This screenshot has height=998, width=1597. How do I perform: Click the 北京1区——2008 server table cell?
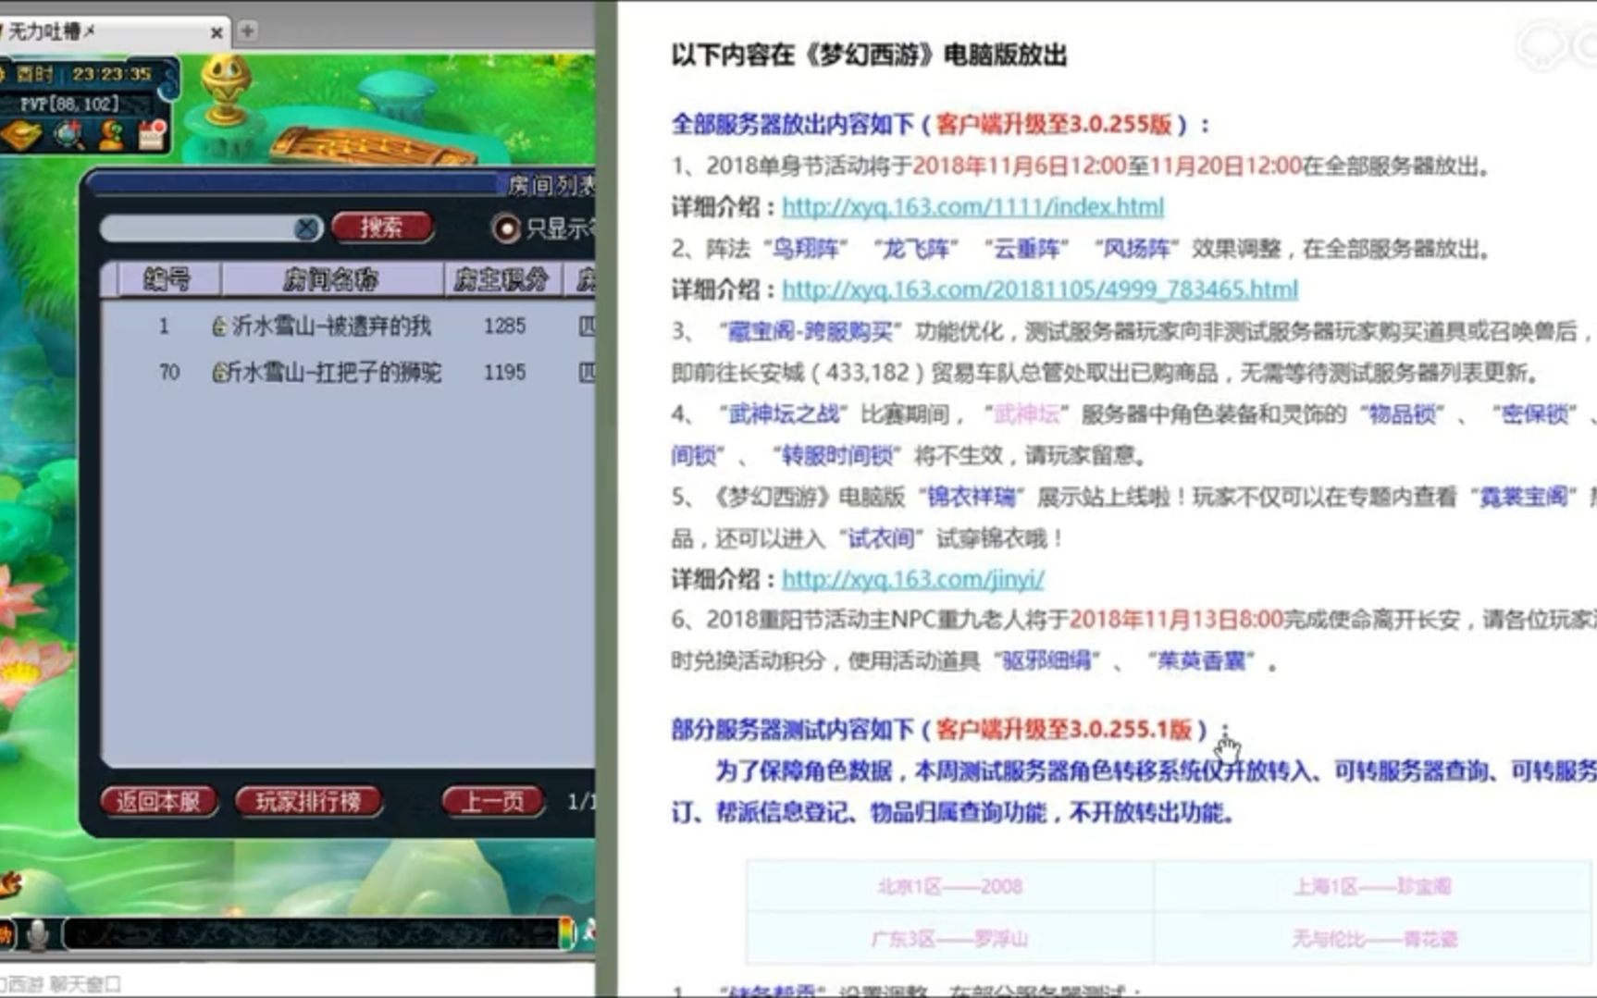(x=950, y=886)
